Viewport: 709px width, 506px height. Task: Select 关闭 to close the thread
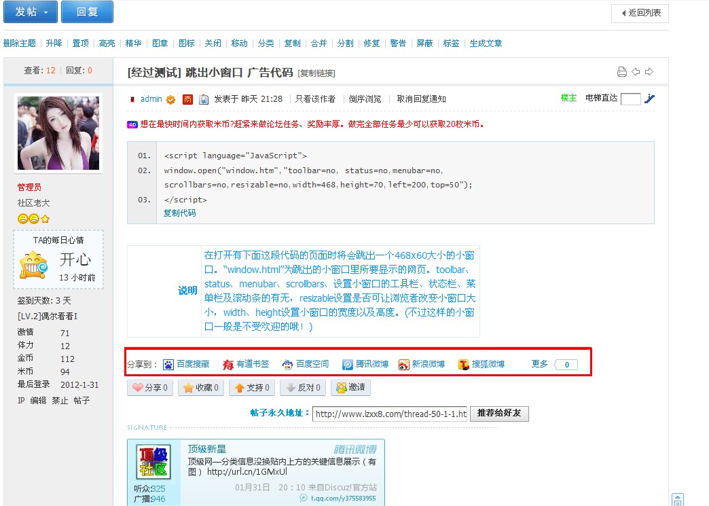(x=213, y=43)
